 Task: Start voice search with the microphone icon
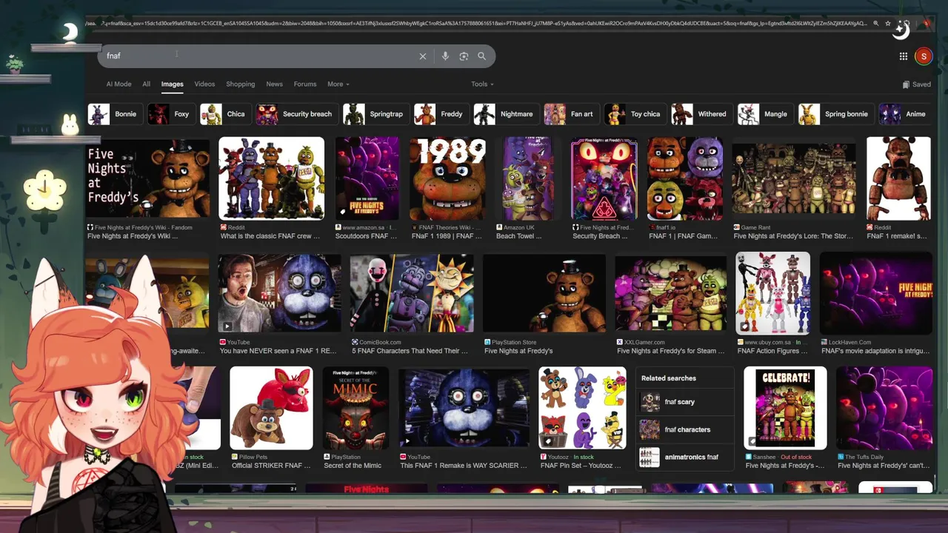pos(445,56)
